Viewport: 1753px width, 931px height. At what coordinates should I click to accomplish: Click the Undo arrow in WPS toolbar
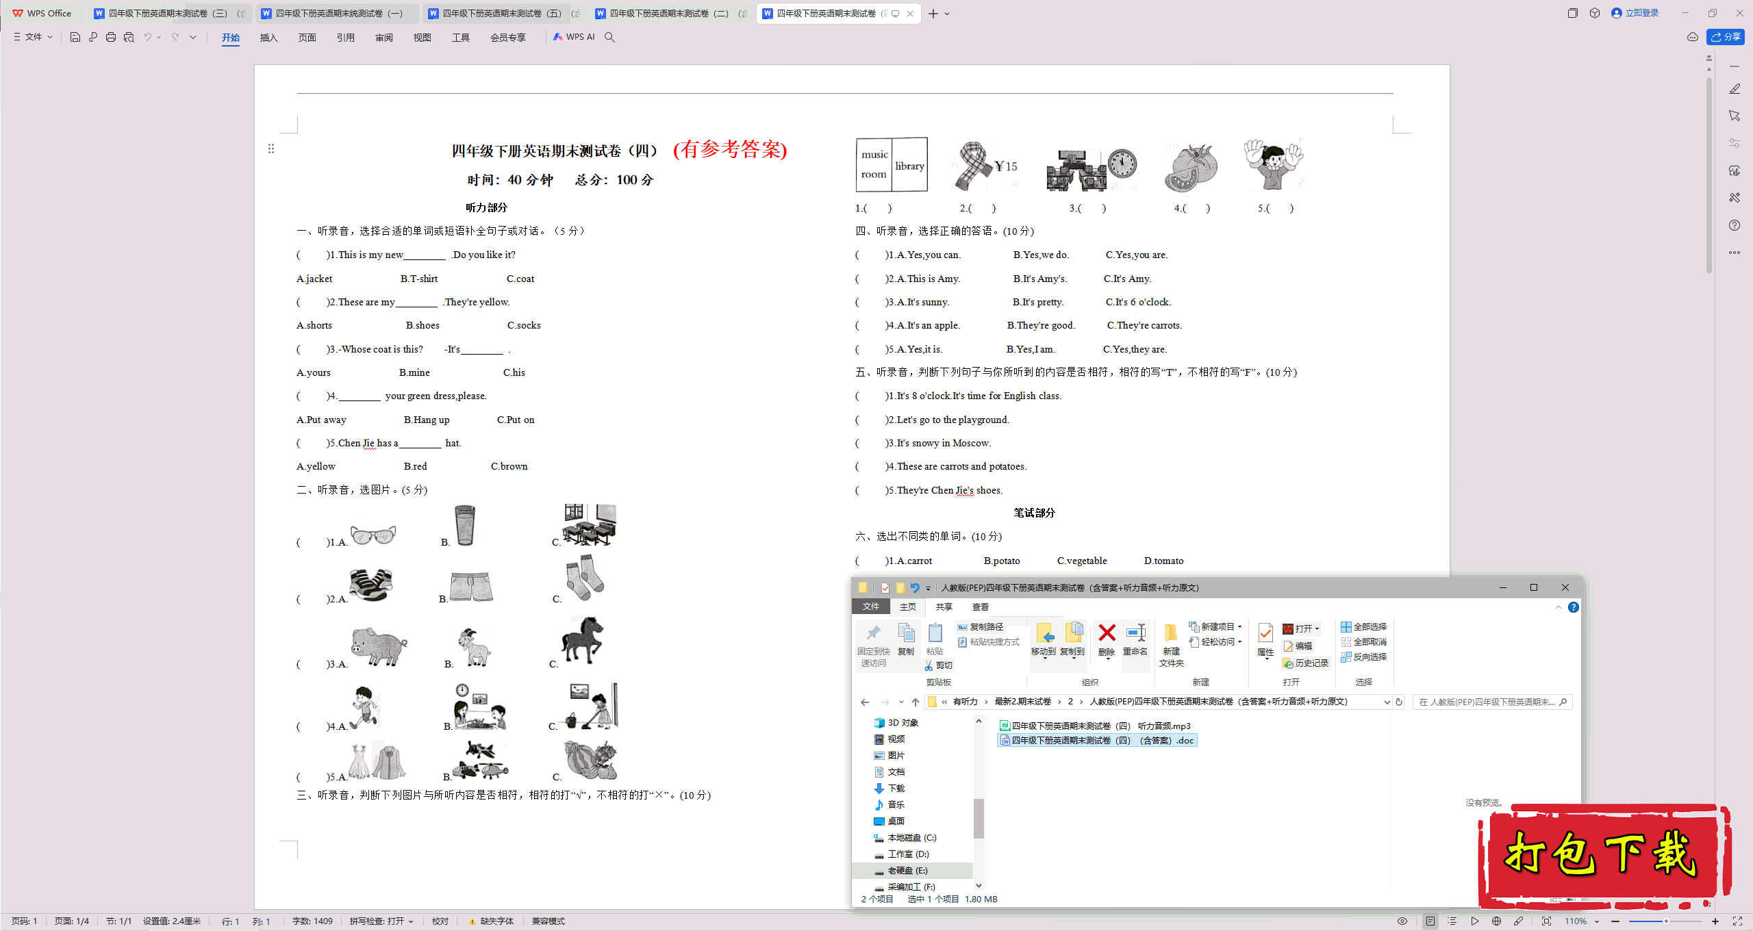pos(147,37)
